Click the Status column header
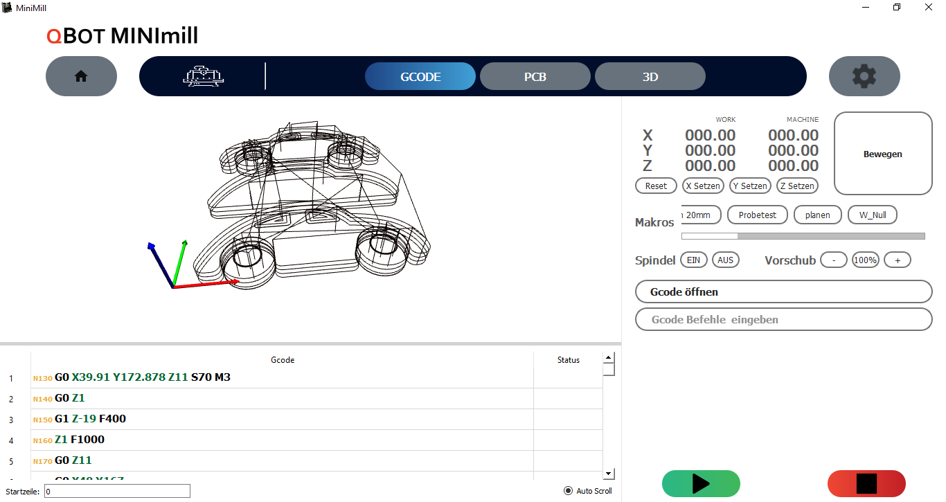Image resolution: width=946 pixels, height=502 pixels. tap(569, 359)
